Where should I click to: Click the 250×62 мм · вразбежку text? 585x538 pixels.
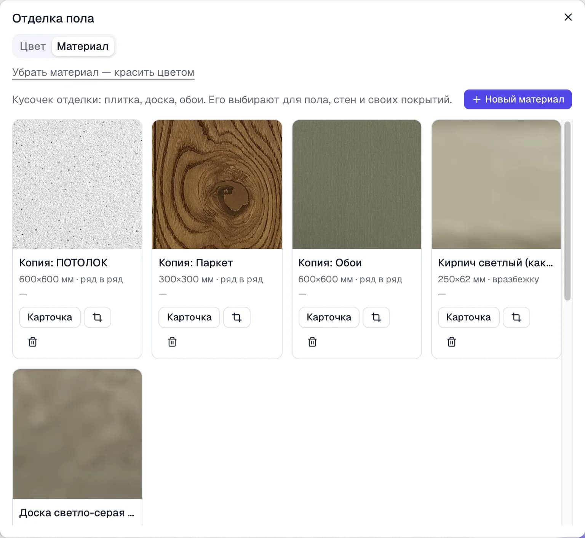(x=488, y=279)
